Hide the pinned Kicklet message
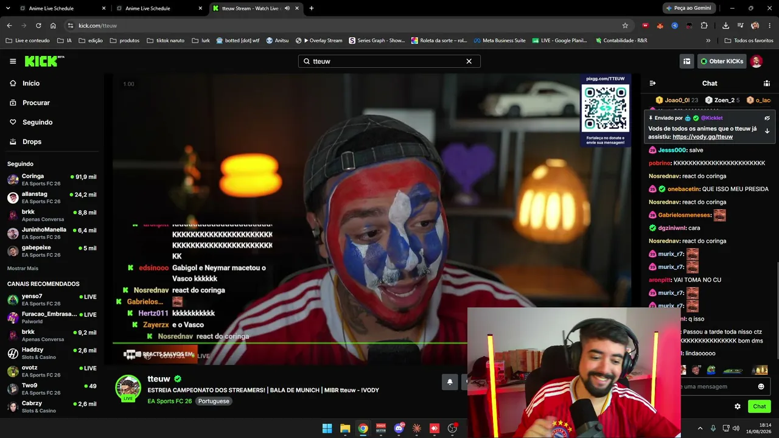The height and width of the screenshot is (438, 779). (x=767, y=118)
